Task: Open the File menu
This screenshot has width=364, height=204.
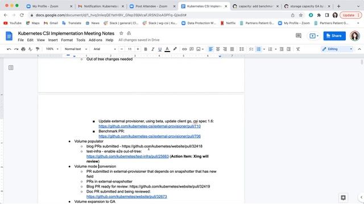Action: point(20,40)
